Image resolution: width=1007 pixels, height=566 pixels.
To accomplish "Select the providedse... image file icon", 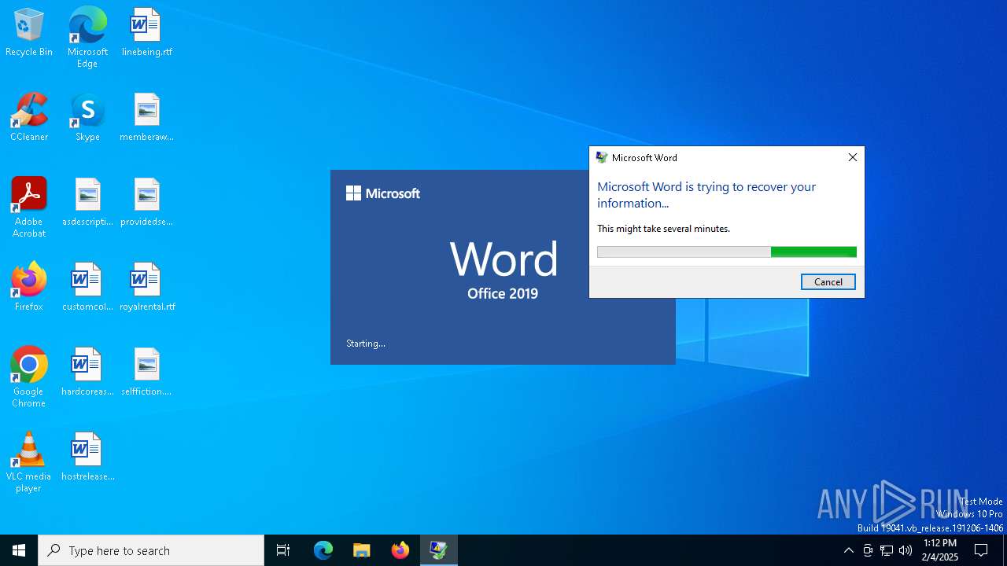I will [x=146, y=203].
